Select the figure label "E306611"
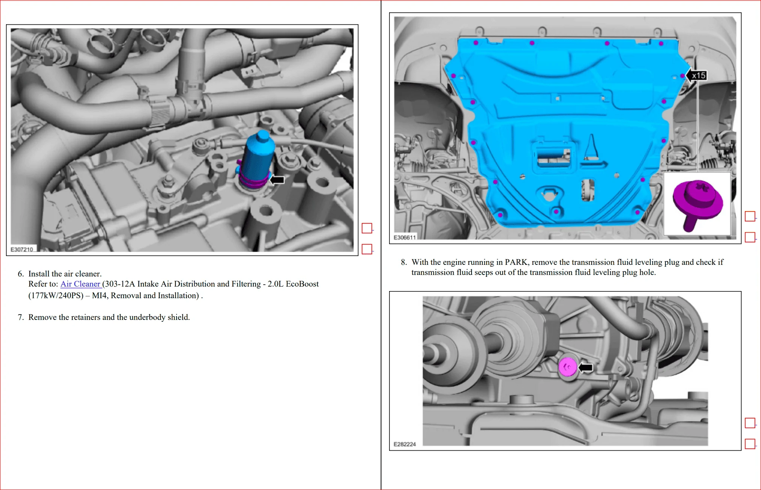 click(x=405, y=238)
